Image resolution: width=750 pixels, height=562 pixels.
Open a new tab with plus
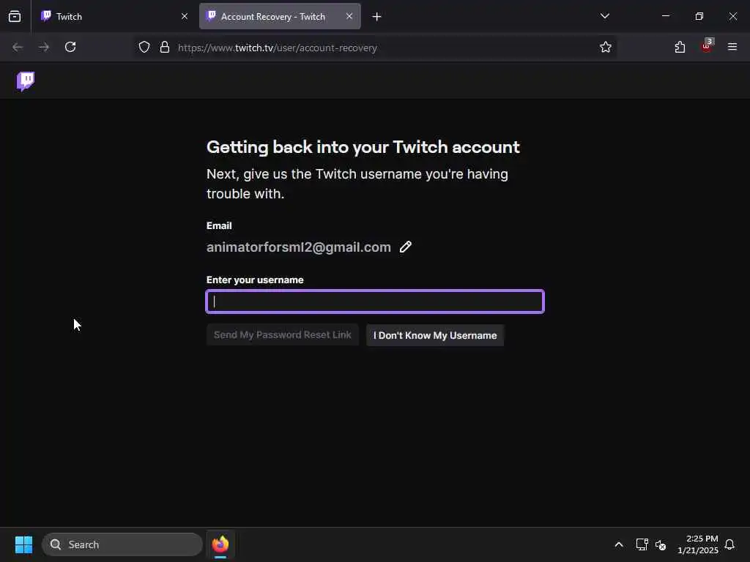[376, 17]
